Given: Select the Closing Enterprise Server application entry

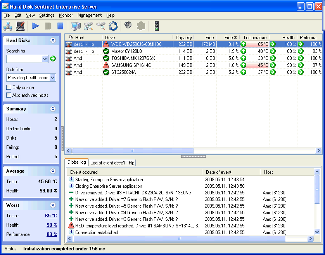Looking at the screenshot, I should 190,186.
